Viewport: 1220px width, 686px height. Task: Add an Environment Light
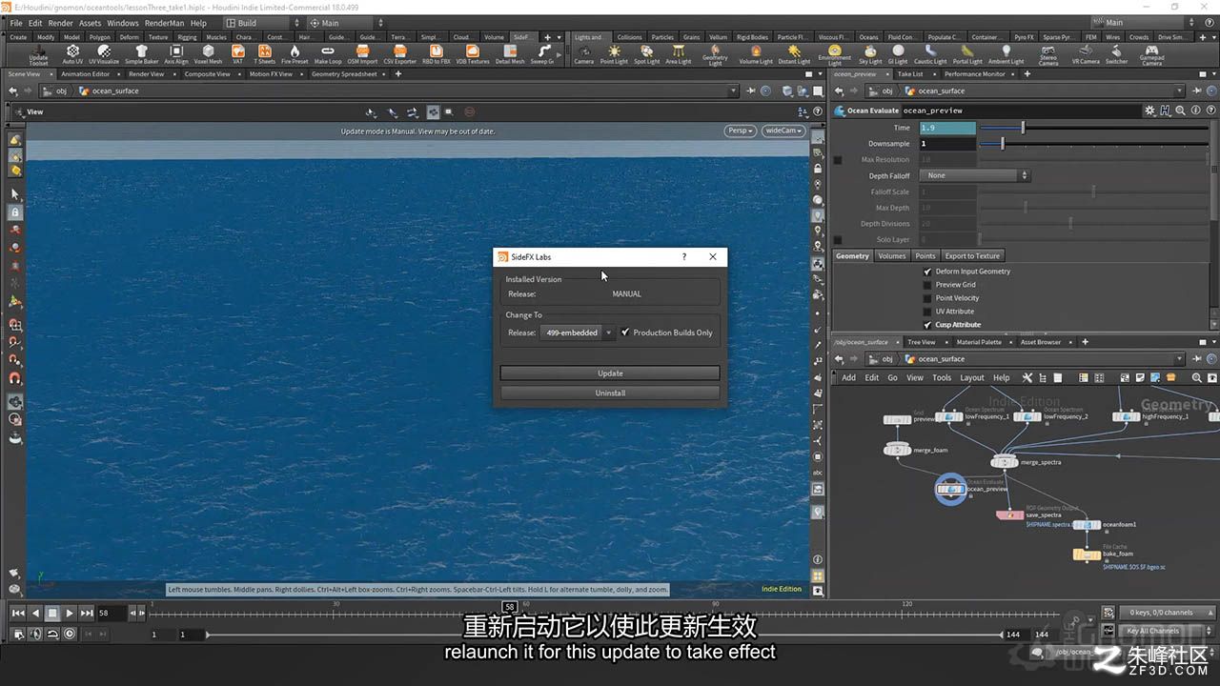click(x=834, y=55)
